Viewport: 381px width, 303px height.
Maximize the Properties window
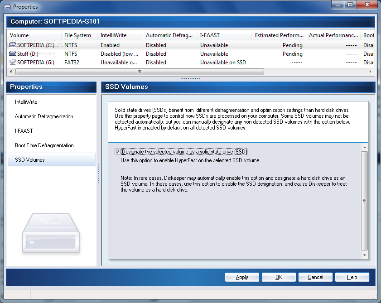tap(350, 5)
